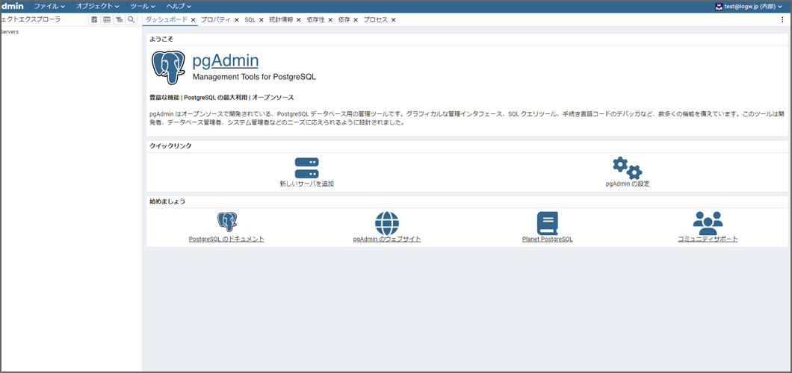The image size is (792, 373).
Task: Click the Filtered Rows icon in explorer toolbar
Action: click(119, 20)
